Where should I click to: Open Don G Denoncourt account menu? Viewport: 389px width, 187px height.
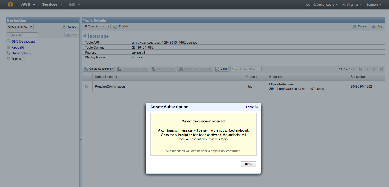tap(322, 5)
